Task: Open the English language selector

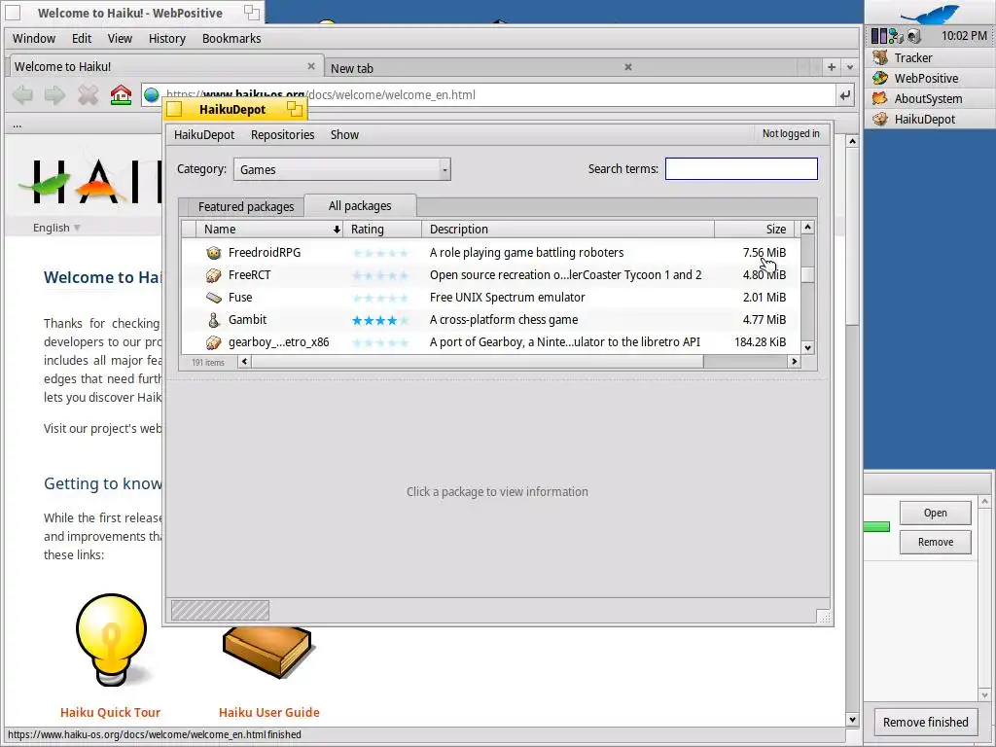Action: pos(56,228)
